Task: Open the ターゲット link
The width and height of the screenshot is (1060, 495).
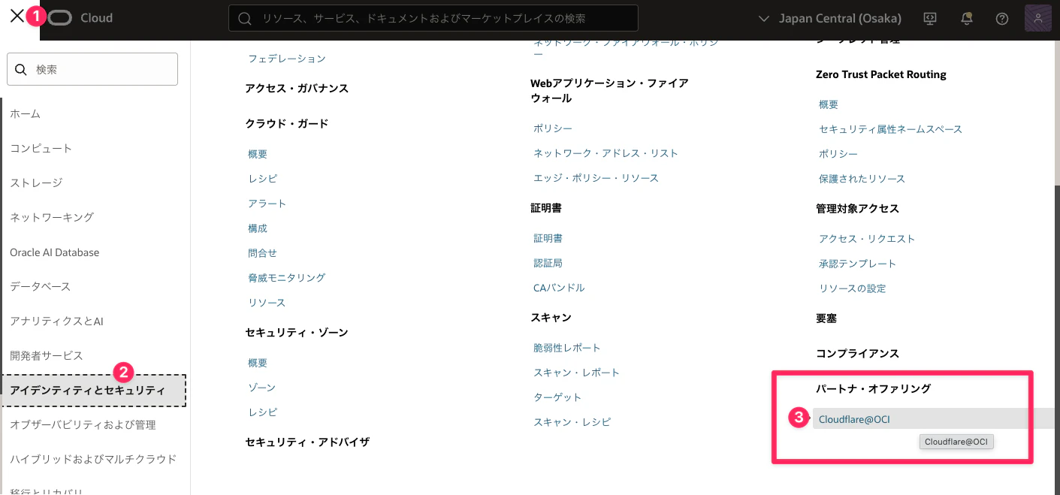Action: pyautogui.click(x=557, y=397)
